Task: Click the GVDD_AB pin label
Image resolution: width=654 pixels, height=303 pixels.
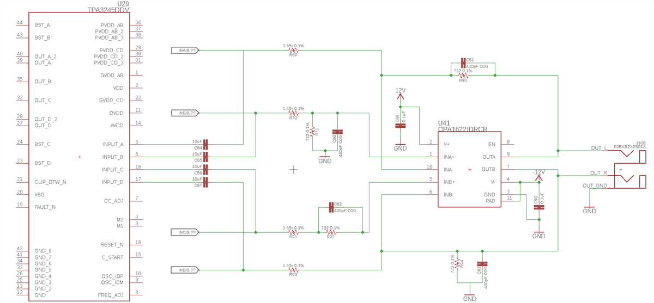Action: [112, 76]
